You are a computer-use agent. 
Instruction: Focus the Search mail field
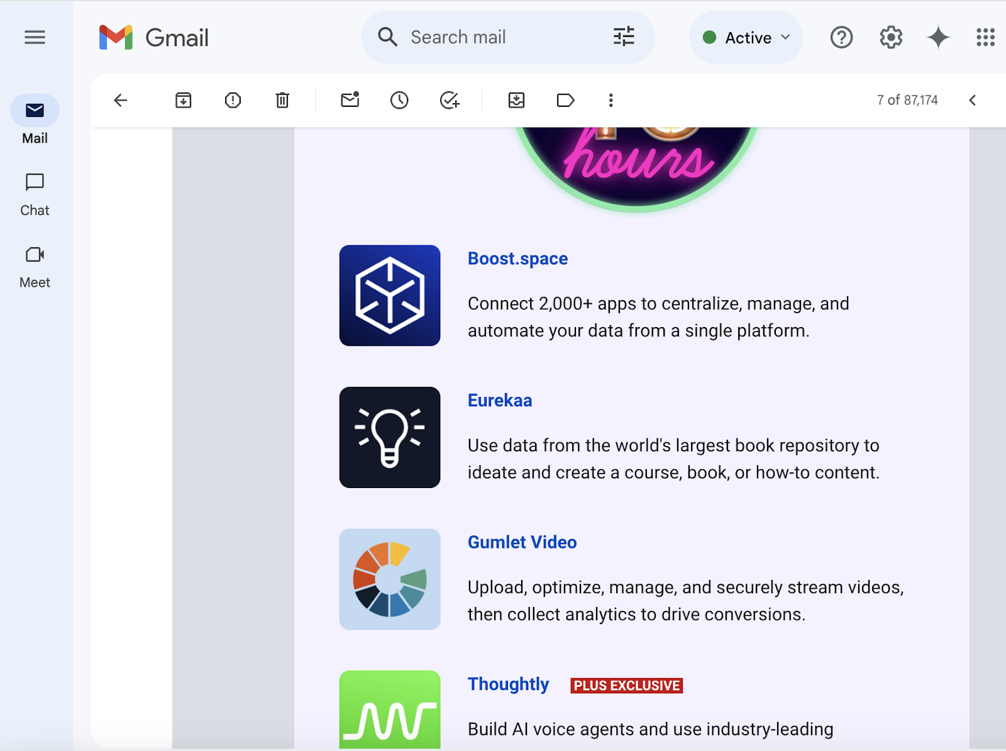tap(508, 37)
